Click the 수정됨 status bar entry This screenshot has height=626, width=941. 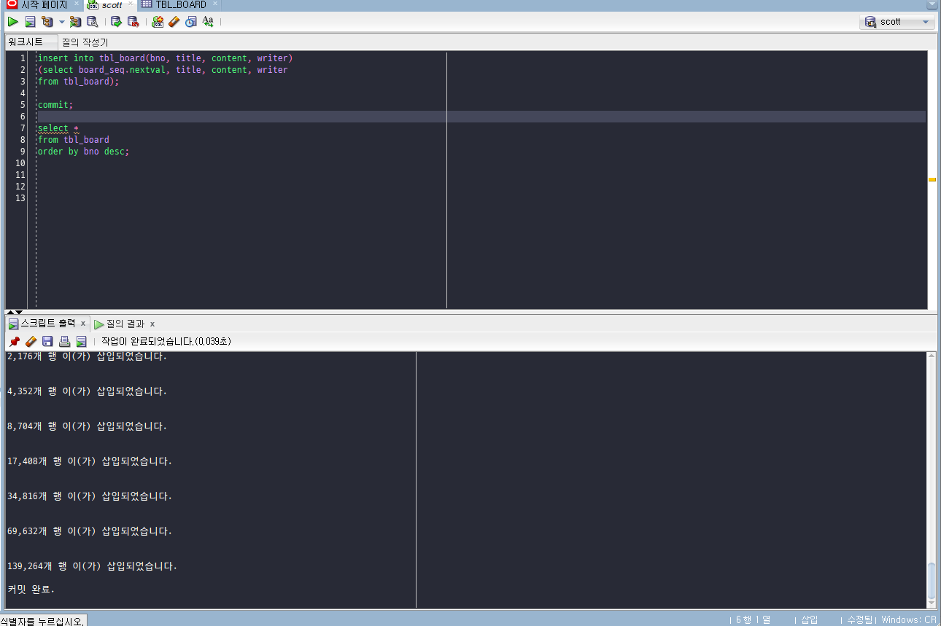point(859,619)
